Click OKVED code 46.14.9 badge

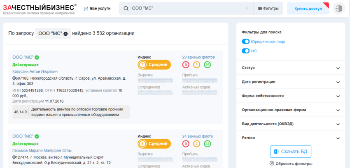coord(20,112)
